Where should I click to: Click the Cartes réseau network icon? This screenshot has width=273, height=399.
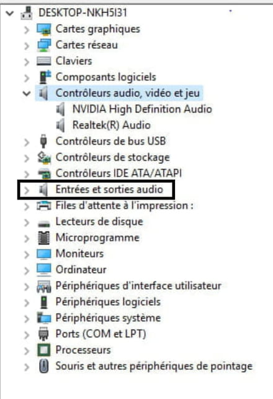pos(44,45)
